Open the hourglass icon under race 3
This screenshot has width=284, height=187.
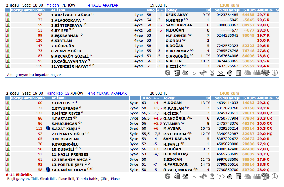coord(212,176)
